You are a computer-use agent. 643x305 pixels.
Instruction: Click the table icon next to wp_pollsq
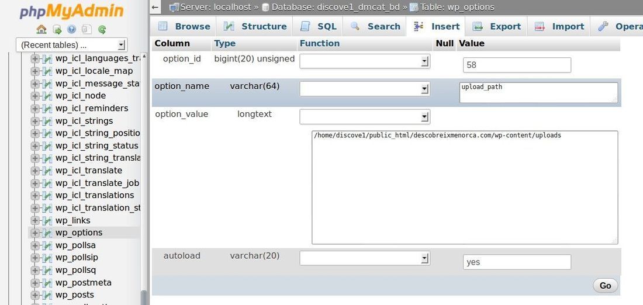coord(47,270)
